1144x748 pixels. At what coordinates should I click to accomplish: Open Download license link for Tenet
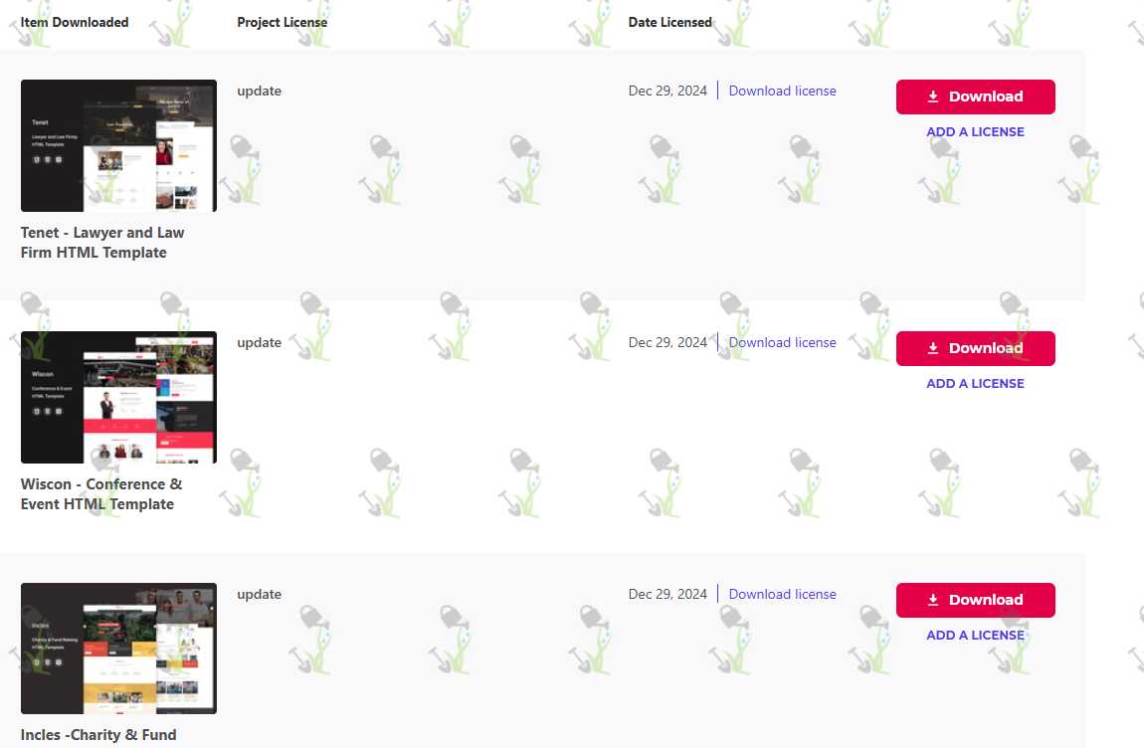pos(782,91)
